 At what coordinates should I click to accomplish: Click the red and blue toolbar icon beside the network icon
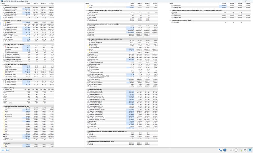pos(225,150)
